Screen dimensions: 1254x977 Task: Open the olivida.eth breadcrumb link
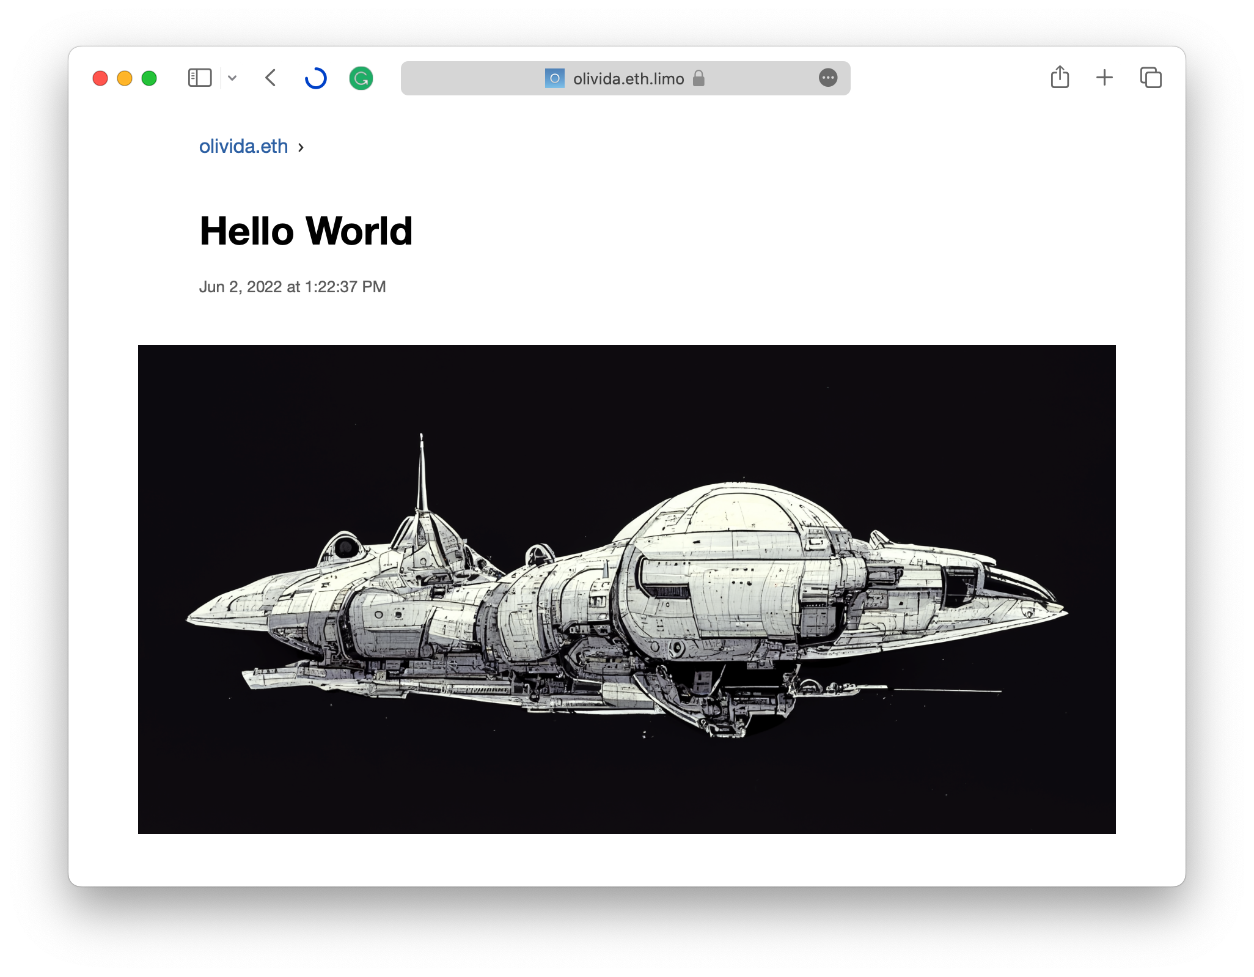click(x=243, y=147)
